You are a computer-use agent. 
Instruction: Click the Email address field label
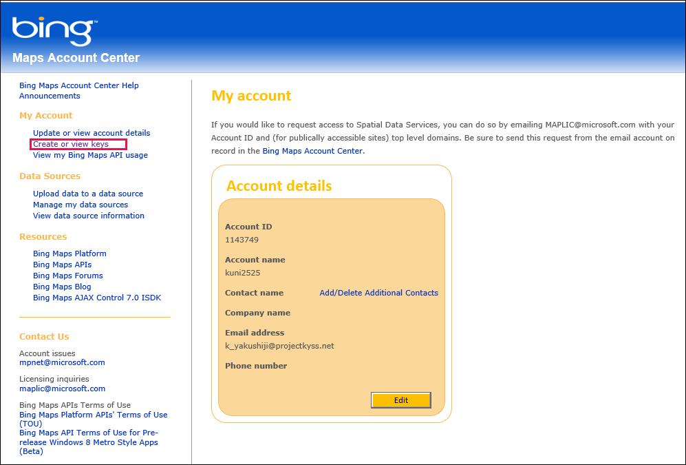(x=255, y=333)
